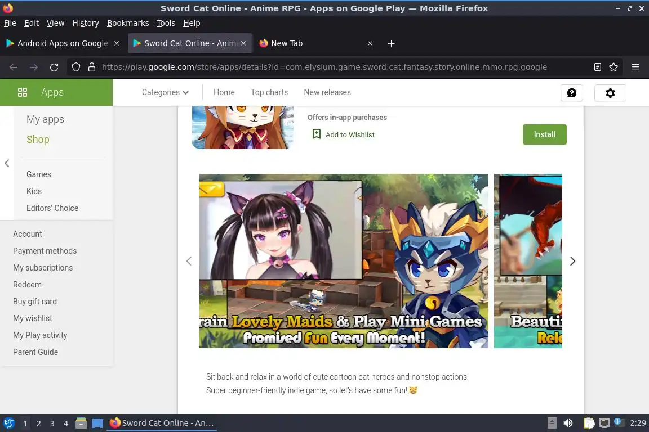Open the Bookmarks menu
The width and height of the screenshot is (649, 432).
pos(128,23)
